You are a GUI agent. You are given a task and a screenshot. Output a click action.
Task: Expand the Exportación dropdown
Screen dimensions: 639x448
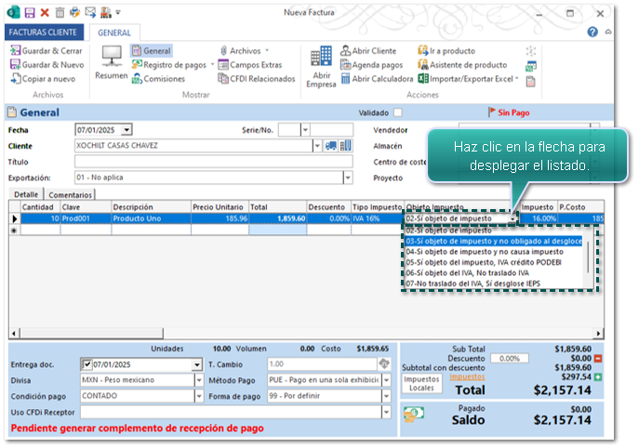(x=348, y=178)
